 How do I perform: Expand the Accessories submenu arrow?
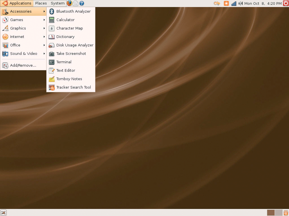click(x=44, y=11)
